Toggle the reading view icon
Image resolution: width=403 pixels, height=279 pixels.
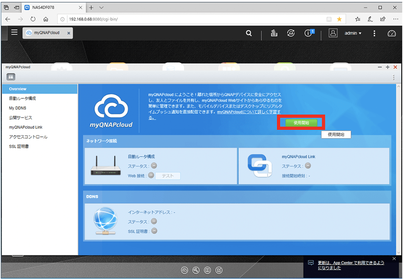[329, 19]
